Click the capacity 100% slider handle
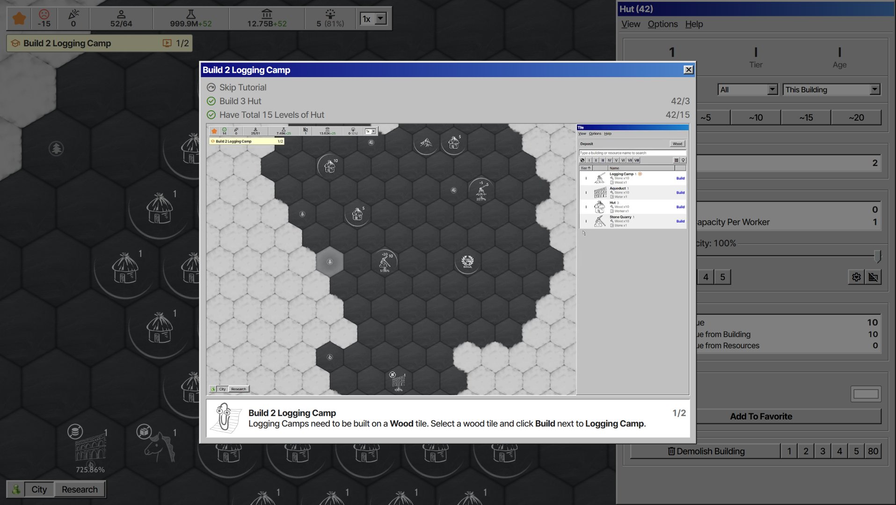Image resolution: width=896 pixels, height=505 pixels. click(x=878, y=256)
